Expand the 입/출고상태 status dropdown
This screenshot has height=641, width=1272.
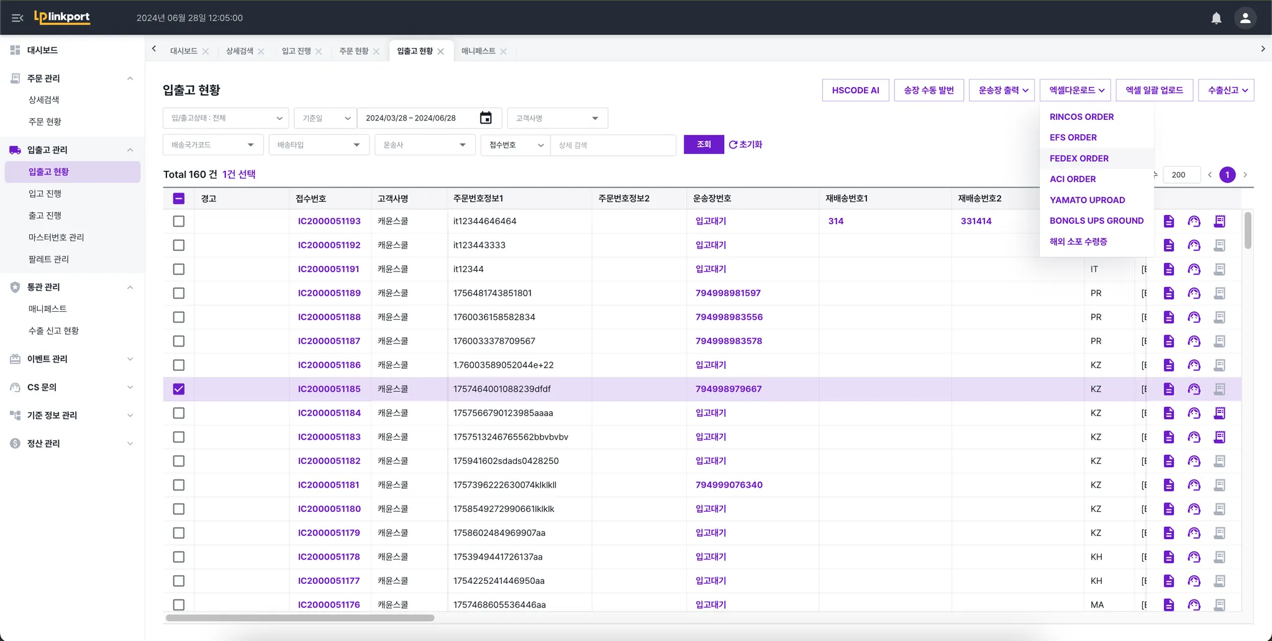click(x=225, y=118)
